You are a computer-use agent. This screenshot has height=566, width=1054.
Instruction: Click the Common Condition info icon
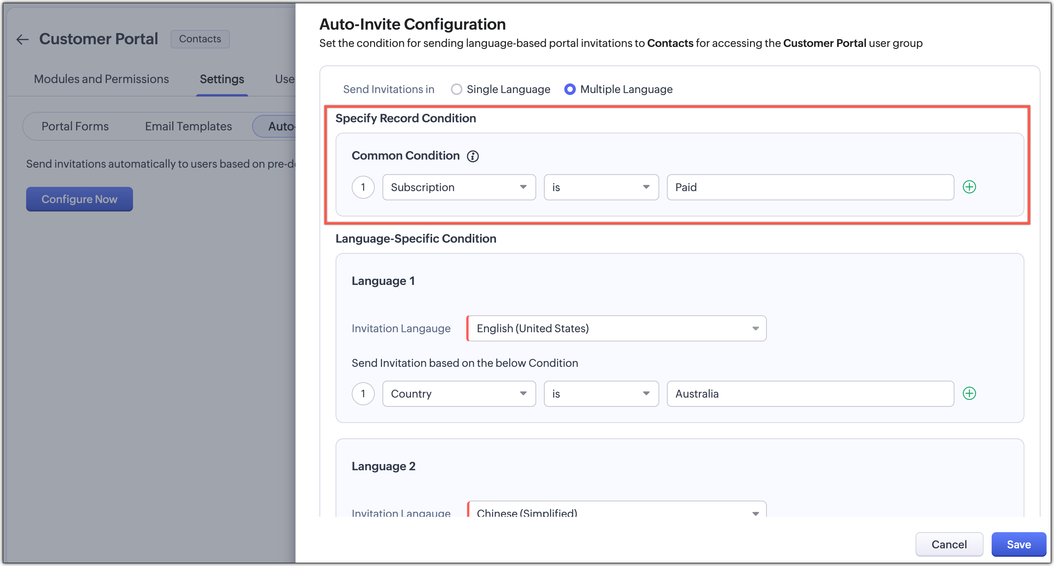tap(472, 156)
